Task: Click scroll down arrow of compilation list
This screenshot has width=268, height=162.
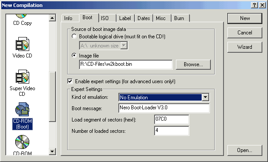Action: tap(52, 151)
